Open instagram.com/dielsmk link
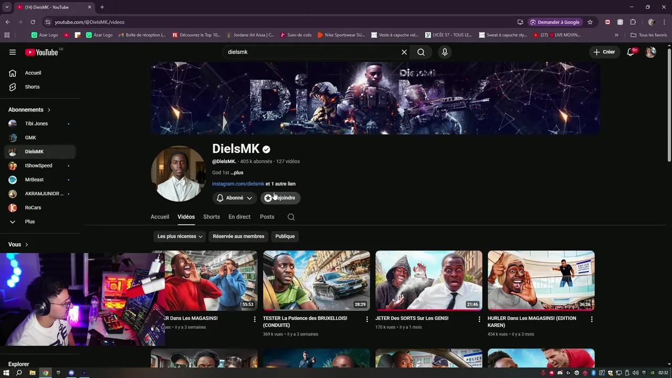Screen dimensions: 672x378 pyautogui.click(x=238, y=184)
